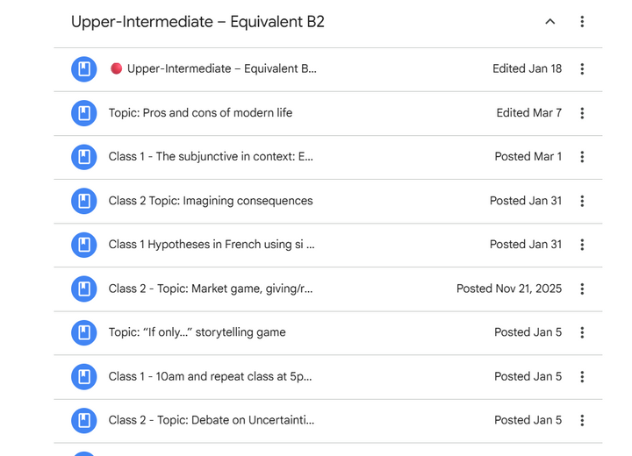Click material icon for subjunctive in context class
Viewport: 632px width, 456px height.
84,157
